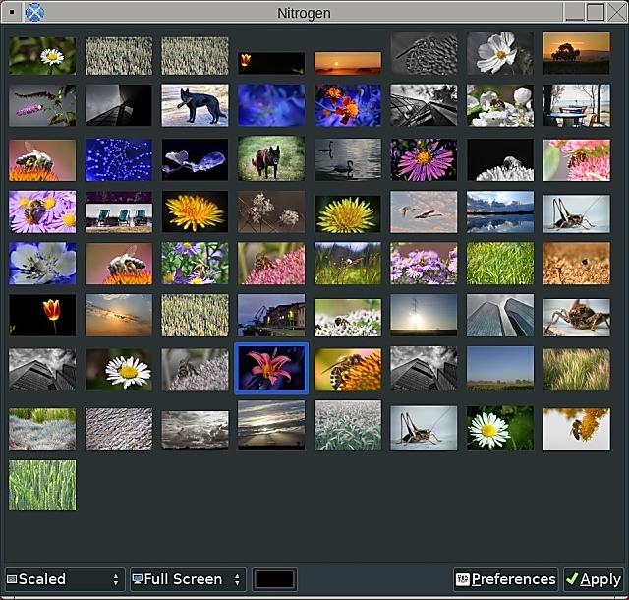Choose the two swans on lake wallpaper

pos(347,158)
